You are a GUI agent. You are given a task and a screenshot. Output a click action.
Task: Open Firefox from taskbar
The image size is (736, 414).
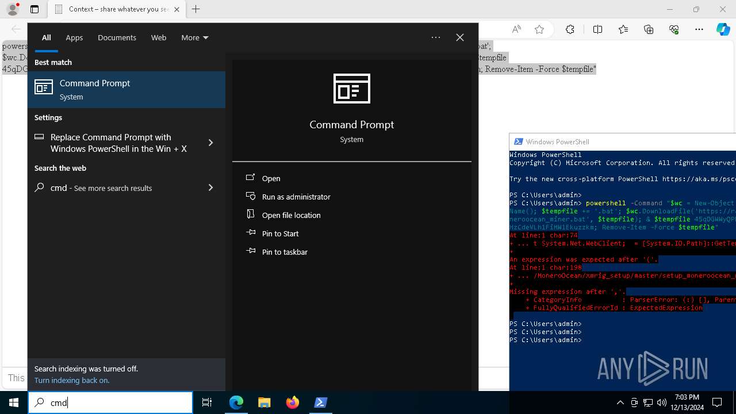point(293,402)
